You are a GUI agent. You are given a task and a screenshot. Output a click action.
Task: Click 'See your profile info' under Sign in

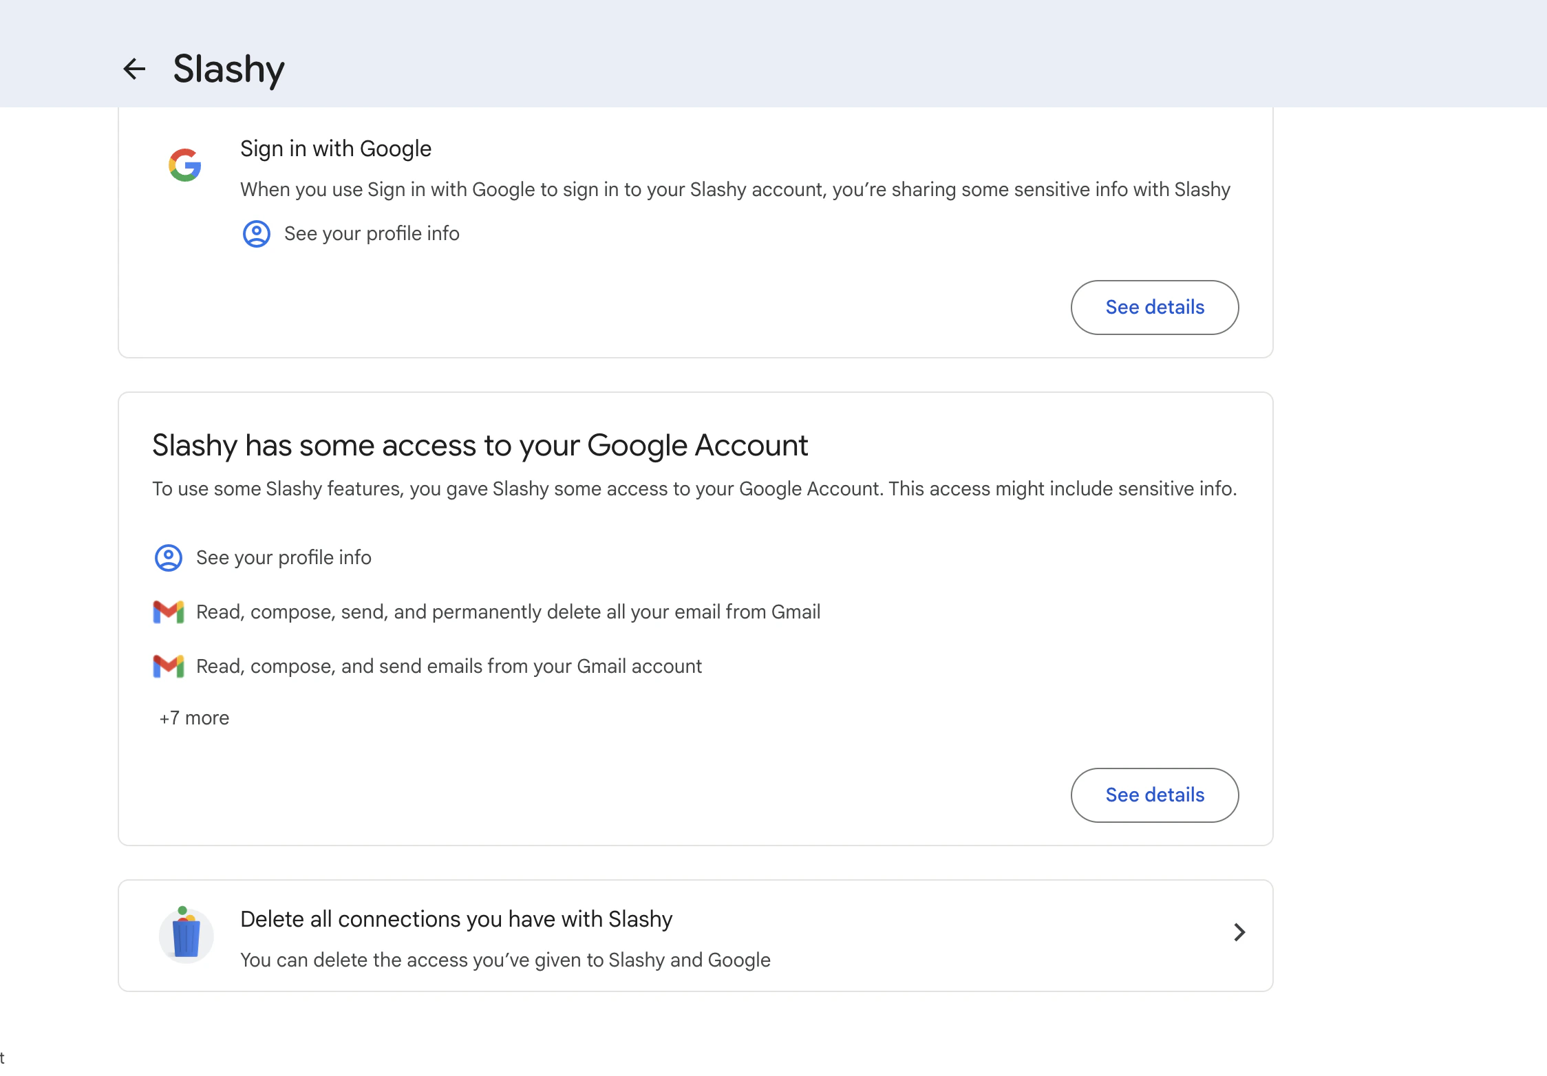coord(372,234)
